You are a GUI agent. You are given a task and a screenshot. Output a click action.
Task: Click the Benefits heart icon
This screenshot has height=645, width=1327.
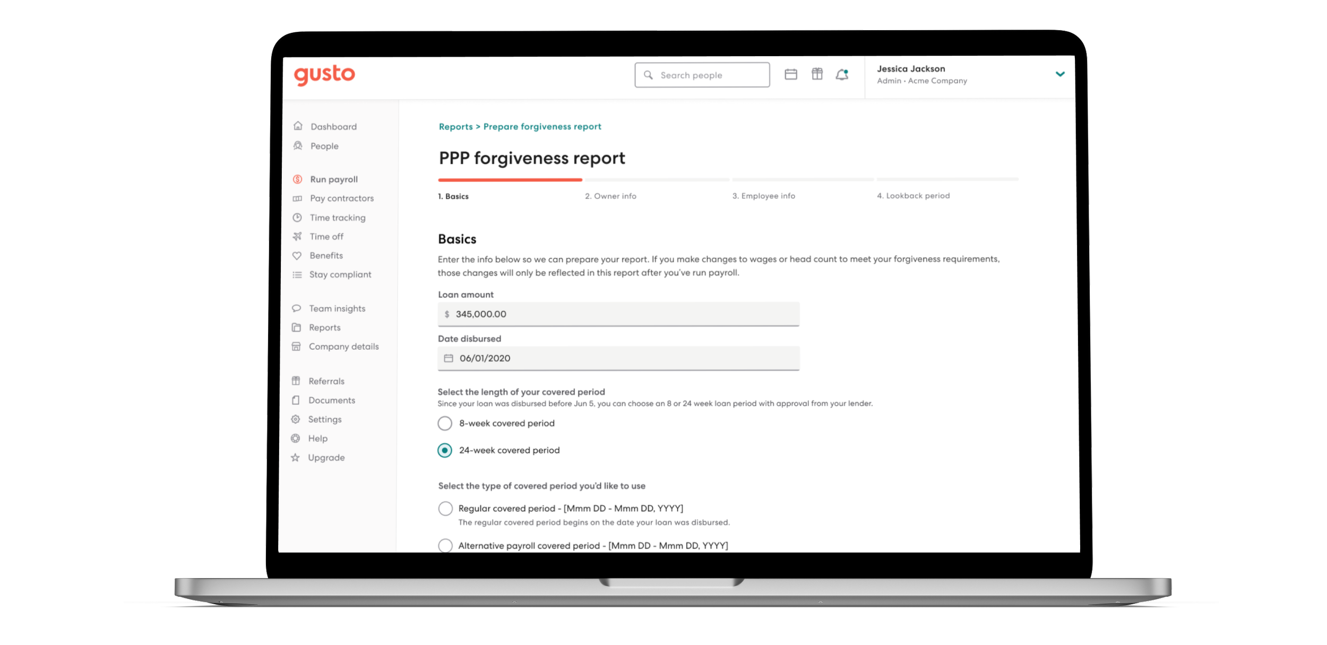tap(297, 256)
